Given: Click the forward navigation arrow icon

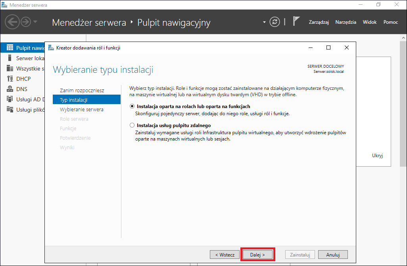Looking at the screenshot, I should (x=26, y=22).
